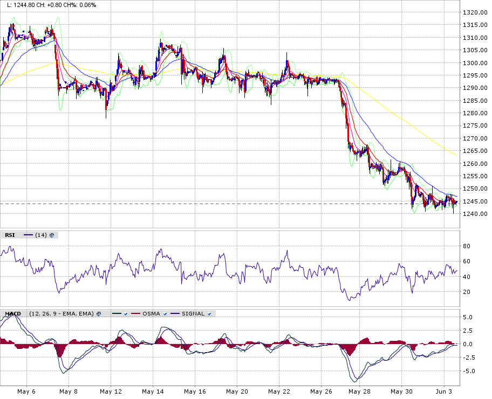Click the May 6 date label
Screen dimensions: 492x399
pyautogui.click(x=26, y=391)
